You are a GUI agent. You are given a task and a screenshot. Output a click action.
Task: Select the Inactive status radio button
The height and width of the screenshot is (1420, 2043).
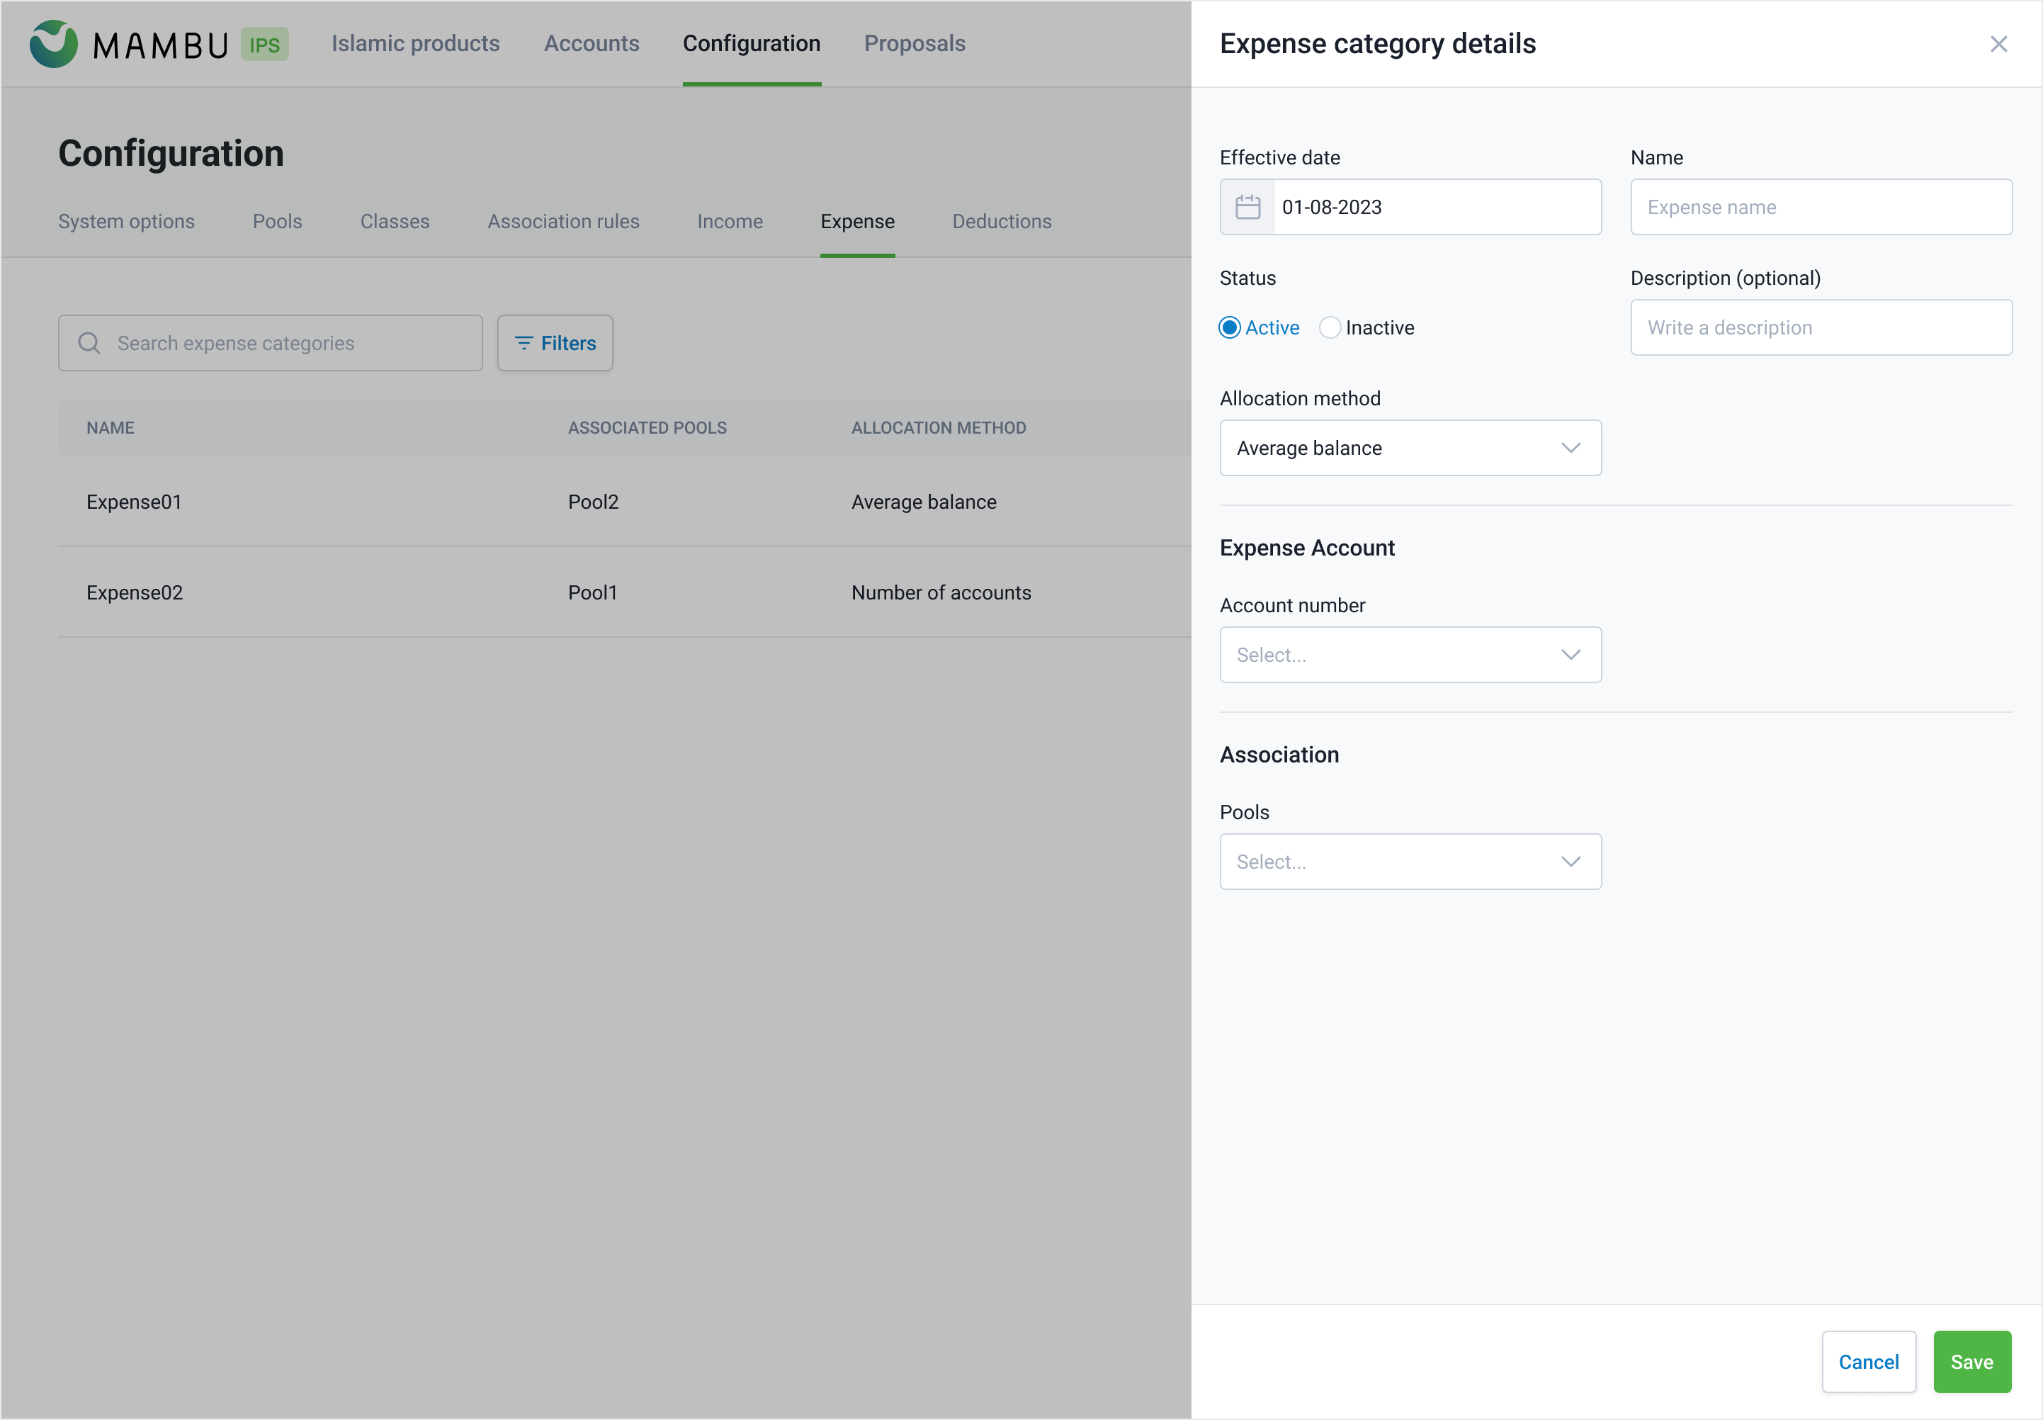1330,327
